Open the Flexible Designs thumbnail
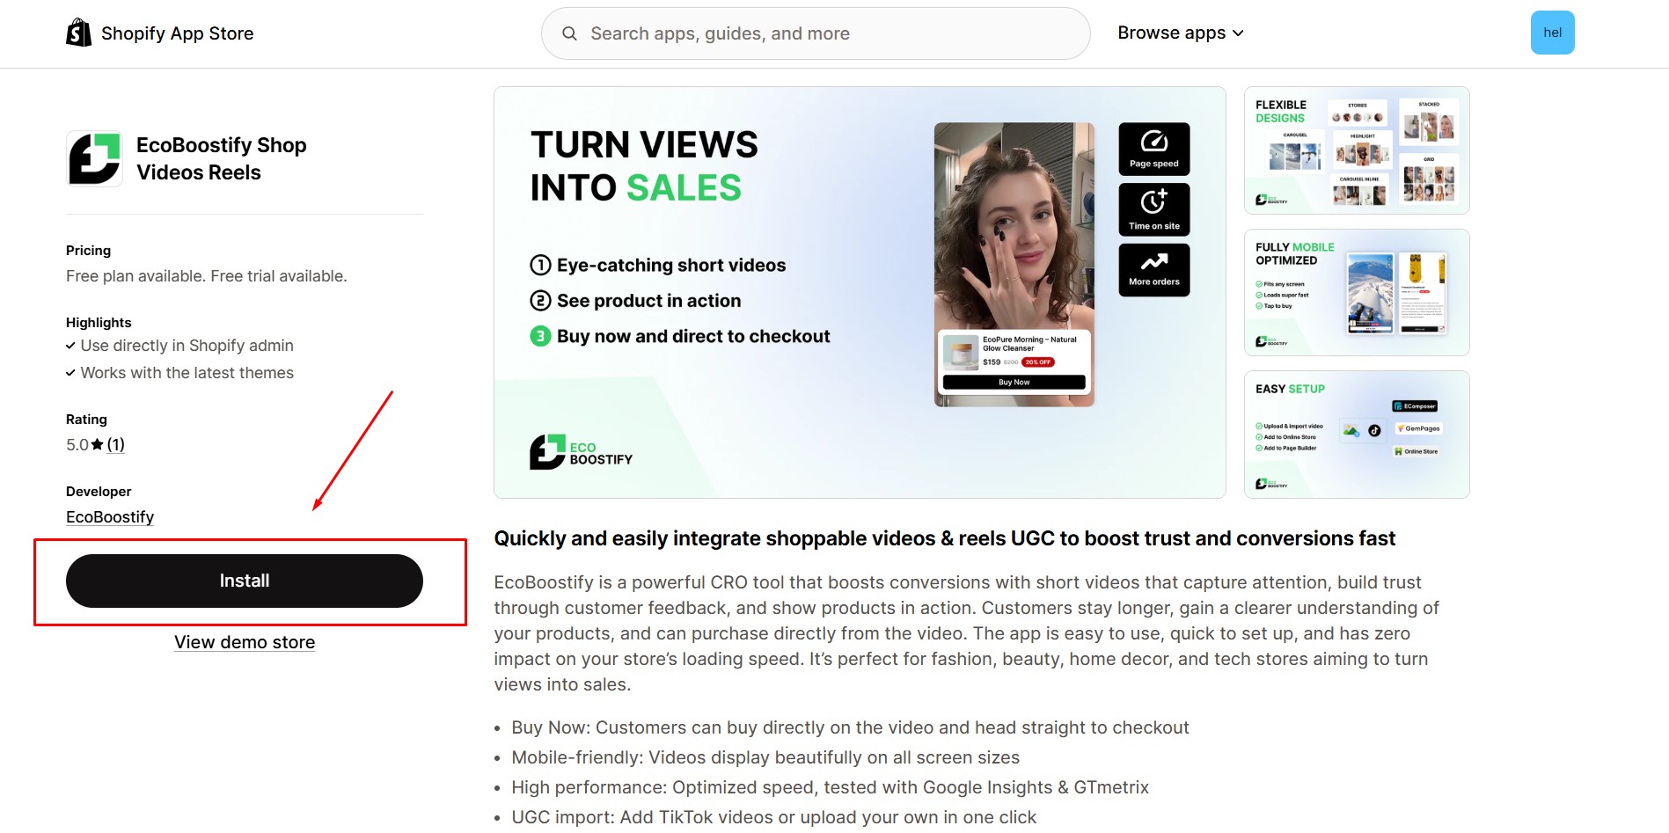The width and height of the screenshot is (1669, 833). (1356, 150)
